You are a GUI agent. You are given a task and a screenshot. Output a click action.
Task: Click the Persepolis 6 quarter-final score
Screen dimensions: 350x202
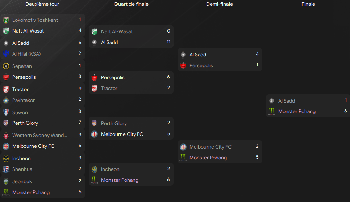click(x=168, y=77)
